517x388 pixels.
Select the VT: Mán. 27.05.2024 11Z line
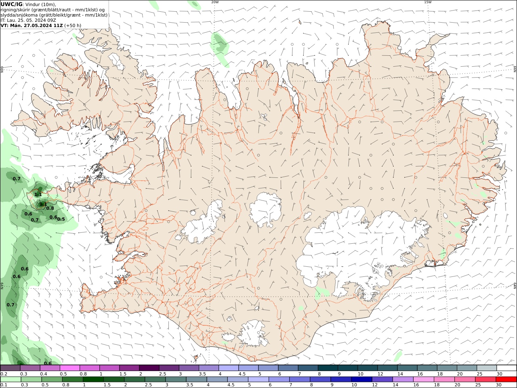point(32,25)
